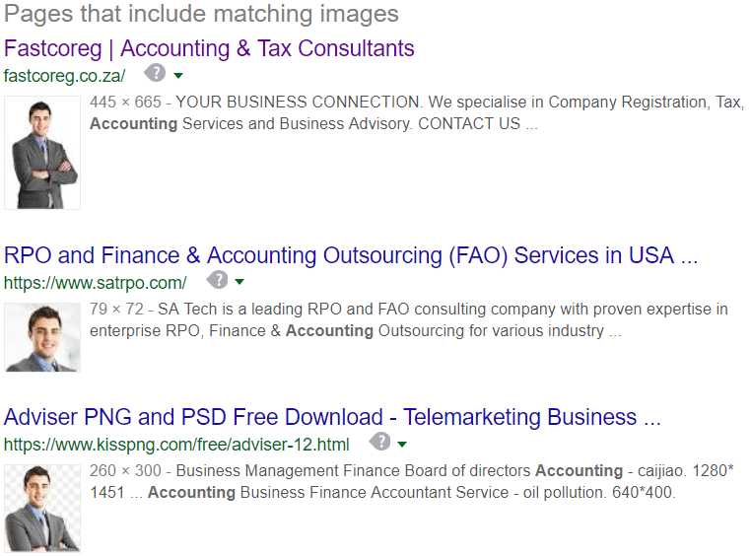Expand the dropdown arrow after kisspng adviser-12.html URL
The image size is (751, 556).
tap(402, 445)
